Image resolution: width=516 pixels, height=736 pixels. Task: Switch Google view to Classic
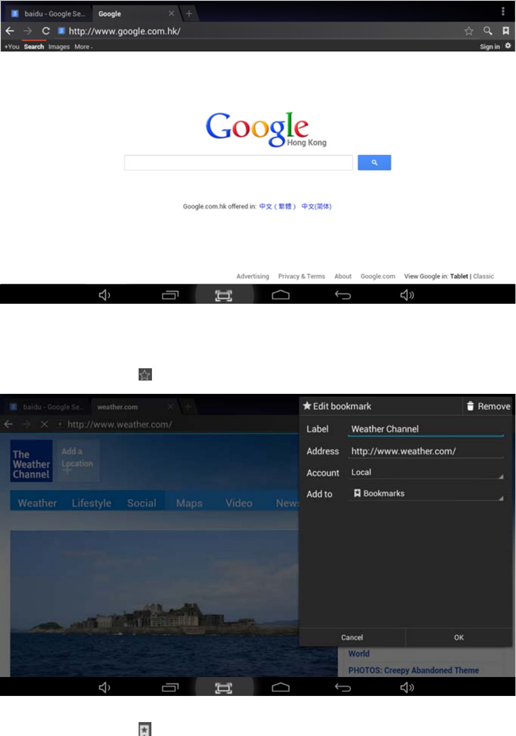[484, 276]
